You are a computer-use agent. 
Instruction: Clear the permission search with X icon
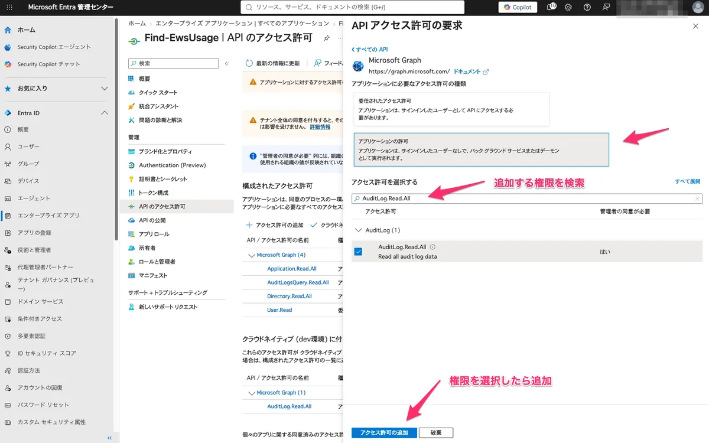point(697,198)
